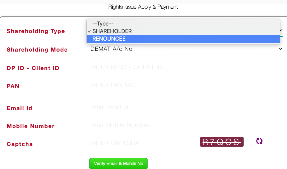Click the Captcha label text

(x=20, y=144)
